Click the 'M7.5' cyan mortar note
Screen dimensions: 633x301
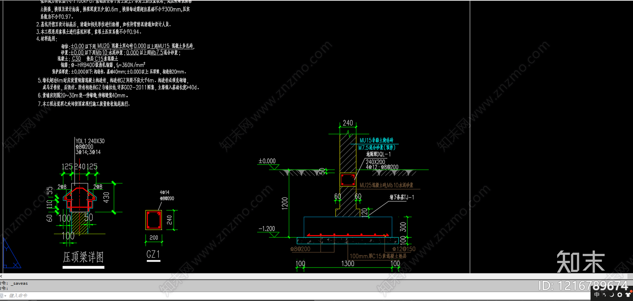[x=377, y=148]
